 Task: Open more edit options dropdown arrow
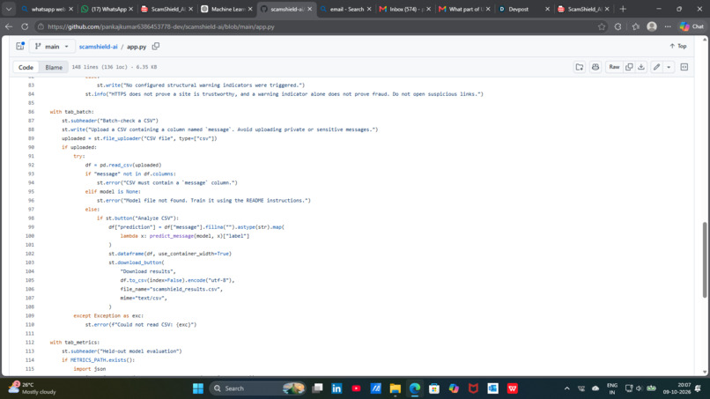pyautogui.click(x=669, y=67)
